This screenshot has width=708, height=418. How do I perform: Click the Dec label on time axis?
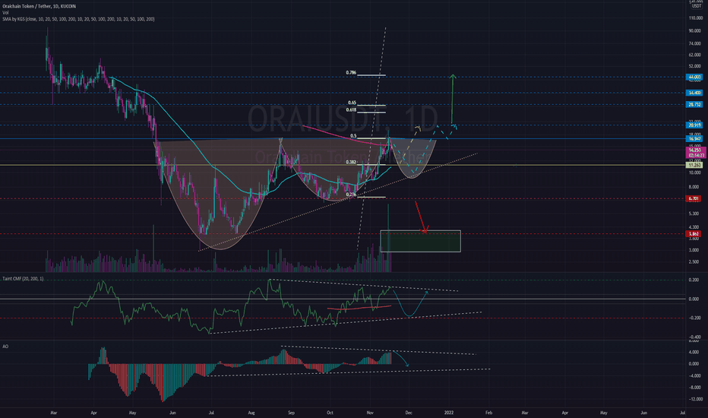coord(409,413)
